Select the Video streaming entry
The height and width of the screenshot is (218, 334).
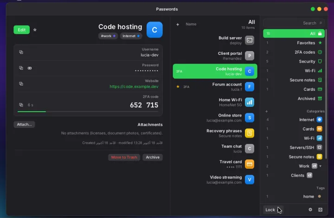pyautogui.click(x=215, y=179)
